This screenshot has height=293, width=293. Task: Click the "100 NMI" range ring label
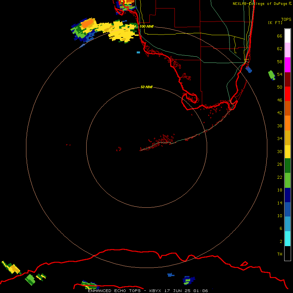pyautogui.click(x=146, y=26)
